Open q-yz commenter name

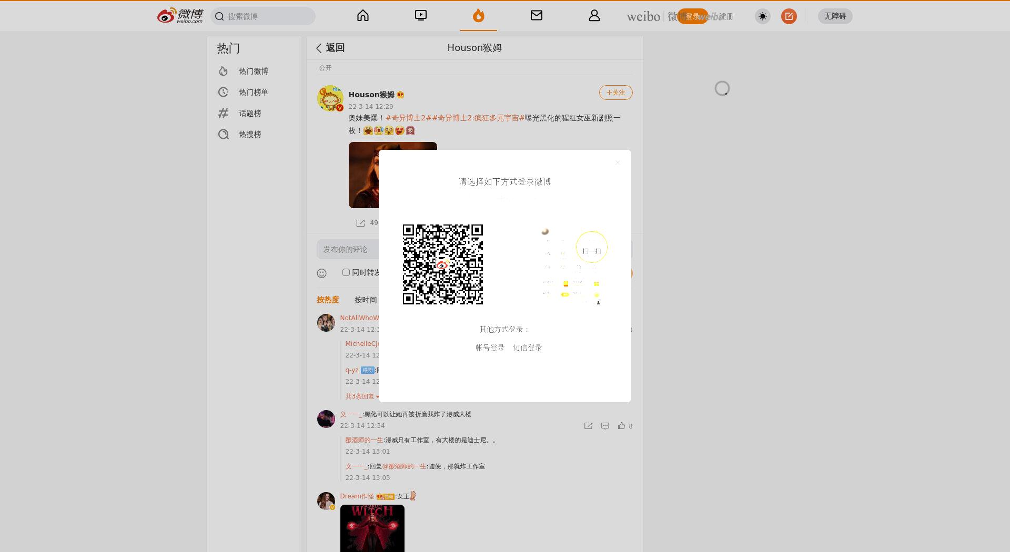(x=352, y=370)
